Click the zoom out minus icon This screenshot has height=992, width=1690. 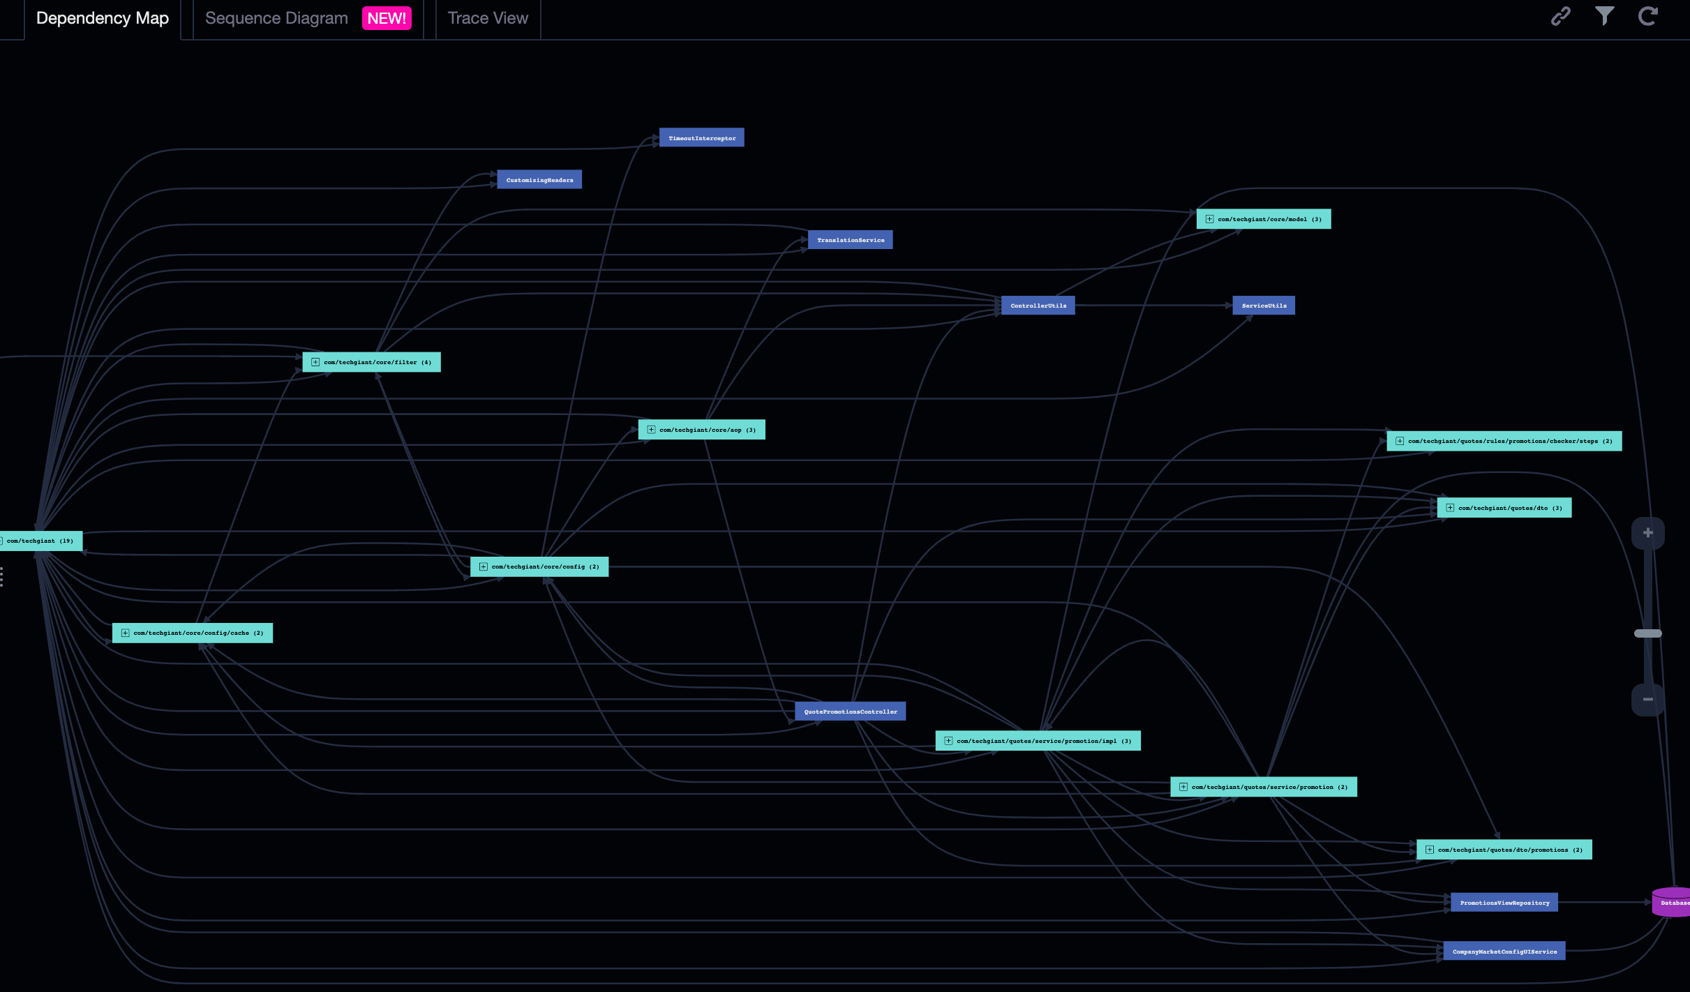point(1647,699)
